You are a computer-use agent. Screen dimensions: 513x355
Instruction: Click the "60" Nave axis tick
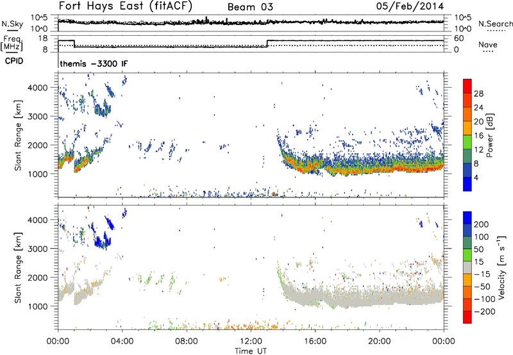coord(458,38)
